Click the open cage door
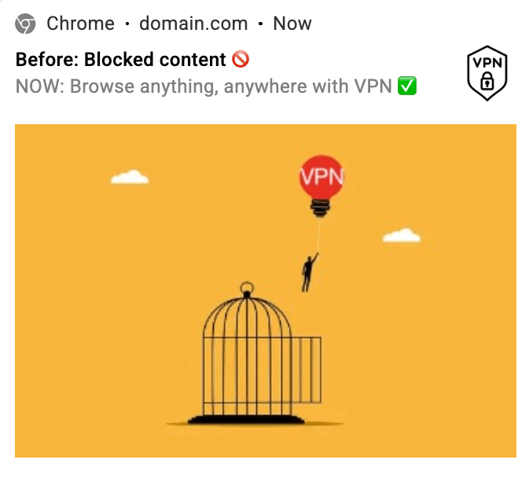 pos(306,370)
